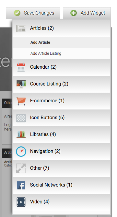Collapse the Articles (2) category

(61, 29)
